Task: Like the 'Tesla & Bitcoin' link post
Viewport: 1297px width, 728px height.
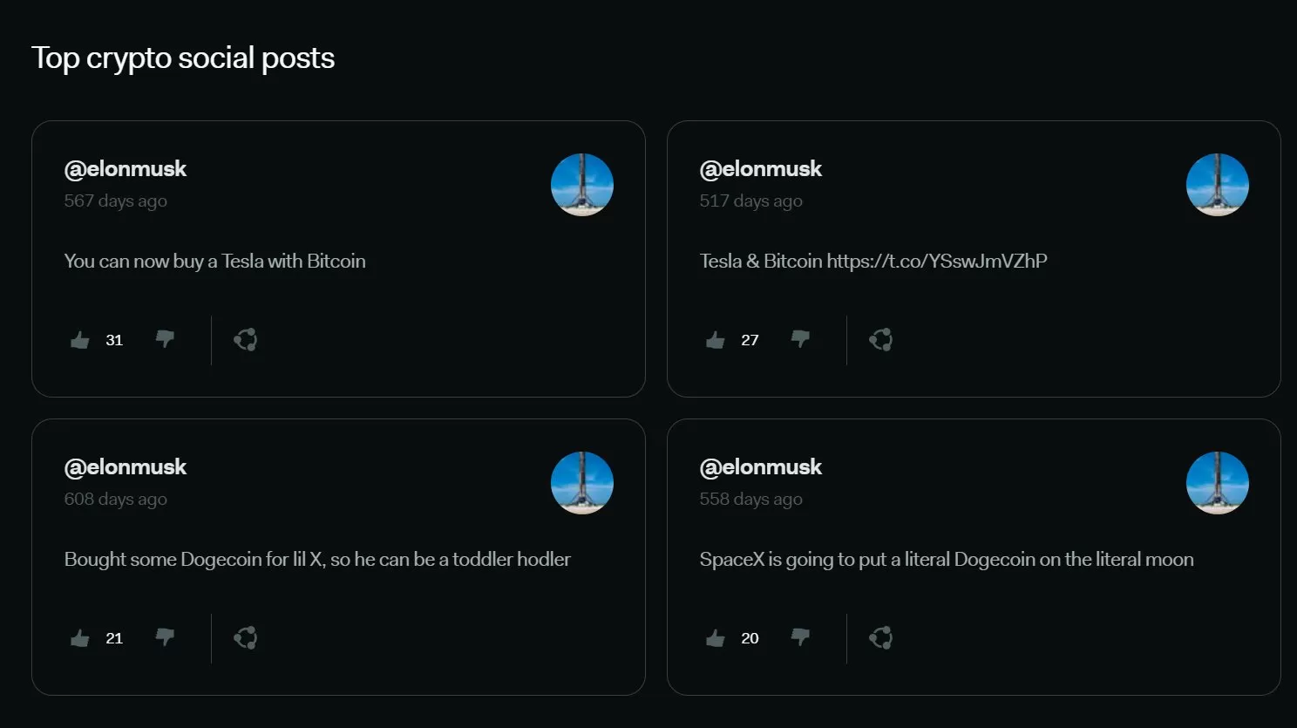Action: pos(716,340)
